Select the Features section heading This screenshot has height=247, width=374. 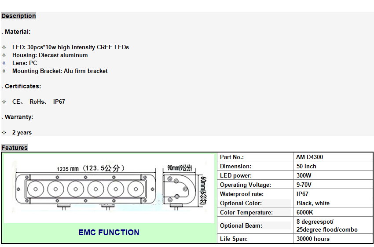(15, 148)
